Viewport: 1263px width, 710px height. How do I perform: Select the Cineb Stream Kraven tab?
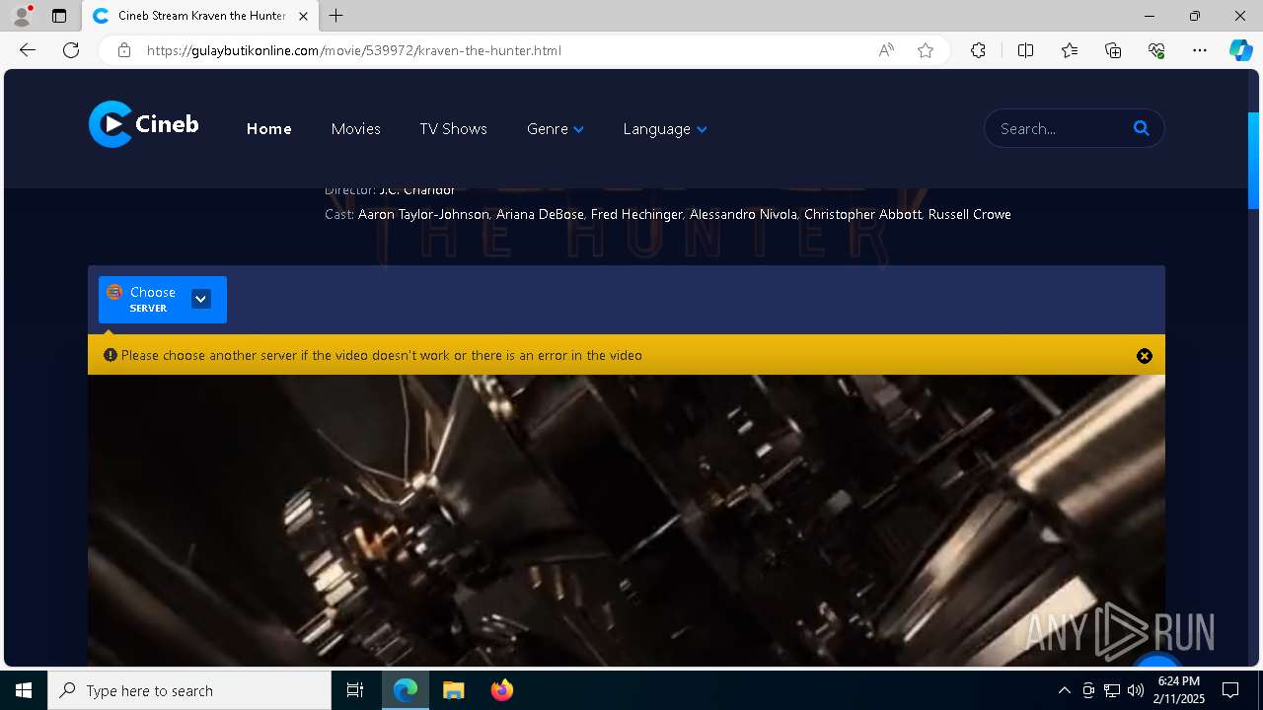click(199, 16)
